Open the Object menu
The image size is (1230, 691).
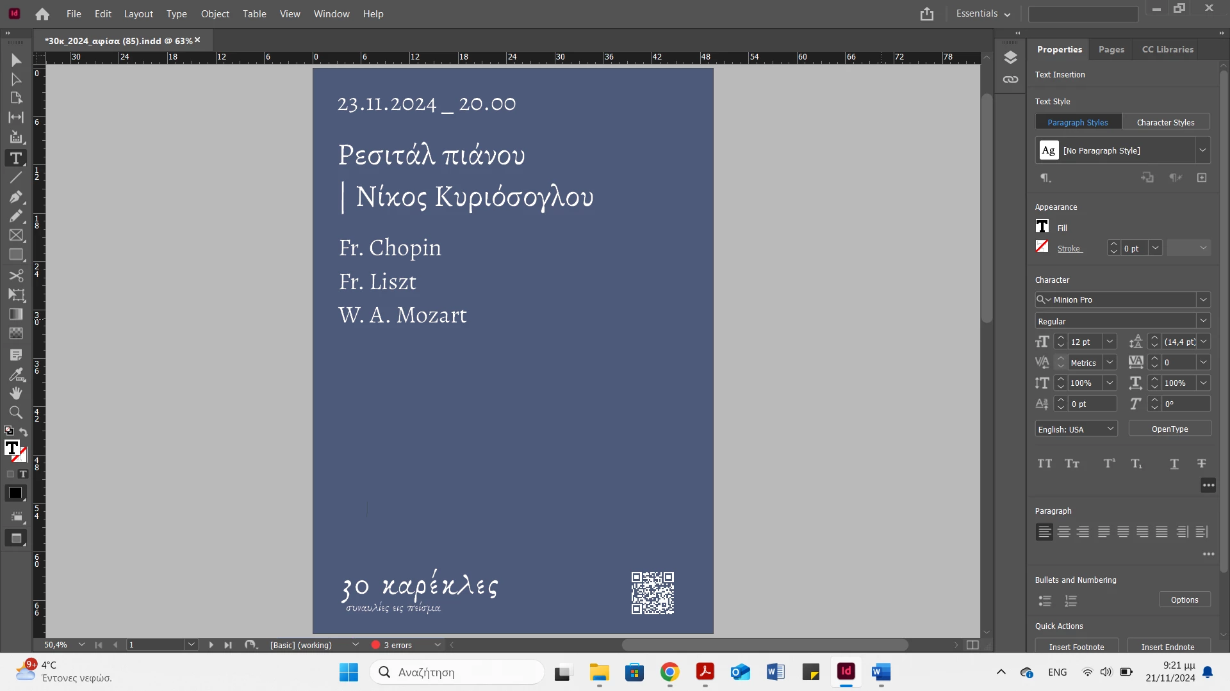(x=215, y=13)
